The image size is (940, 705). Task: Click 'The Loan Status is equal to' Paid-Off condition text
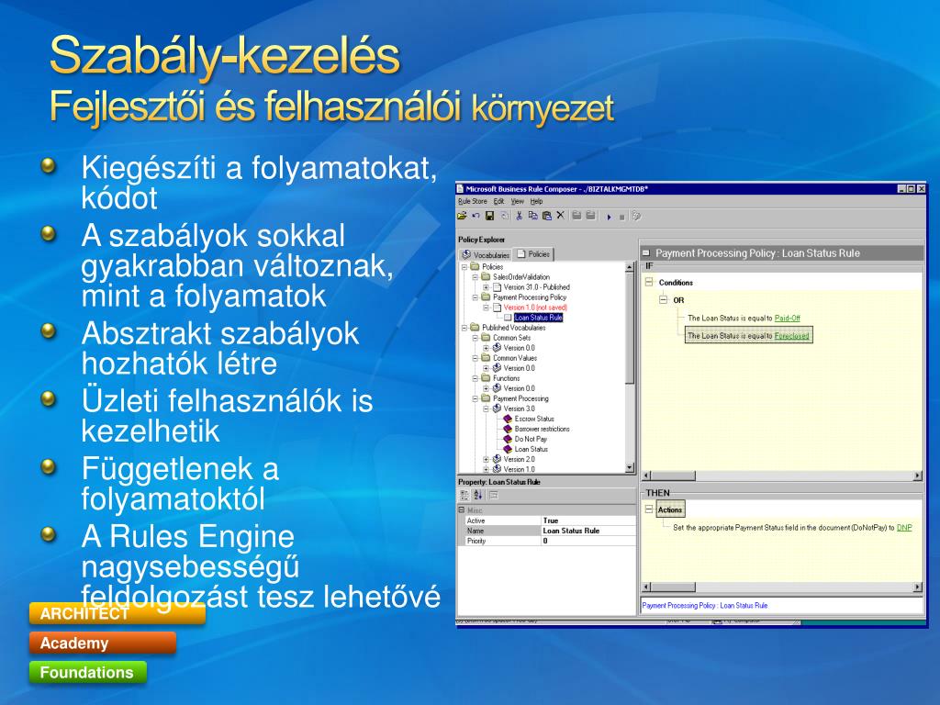[x=730, y=319]
